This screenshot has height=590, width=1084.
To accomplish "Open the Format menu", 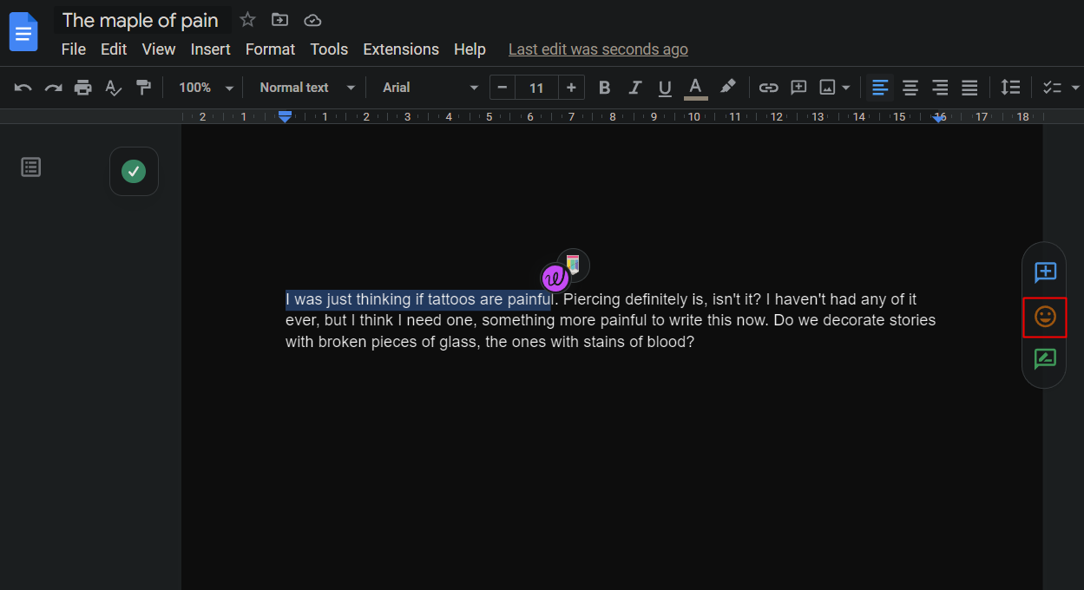I will [271, 49].
